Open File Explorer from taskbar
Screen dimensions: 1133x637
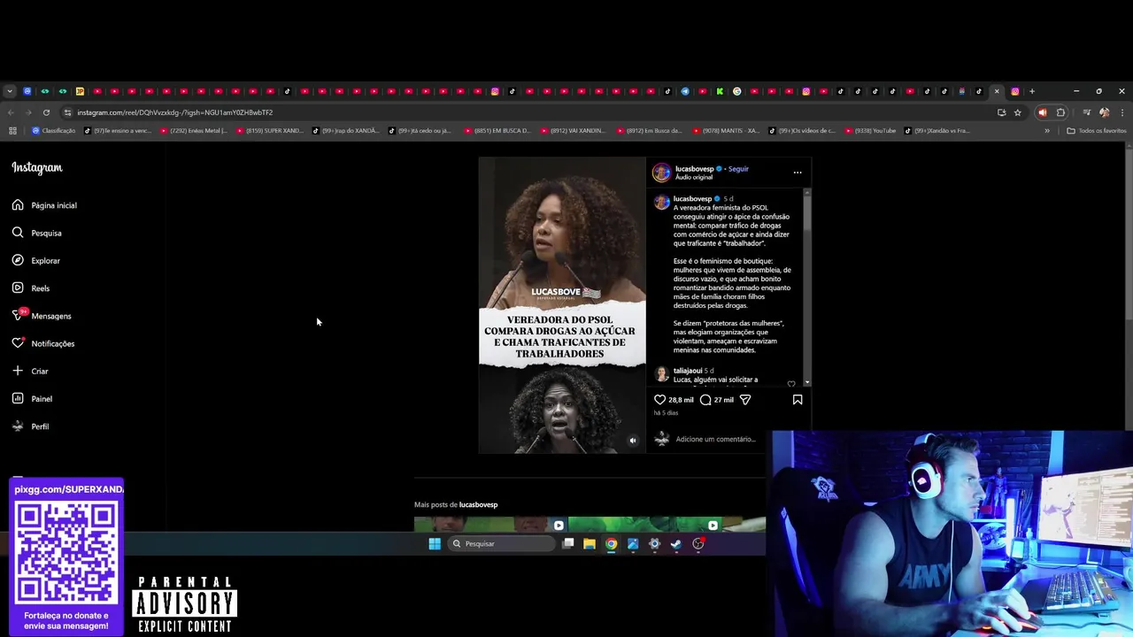[590, 544]
